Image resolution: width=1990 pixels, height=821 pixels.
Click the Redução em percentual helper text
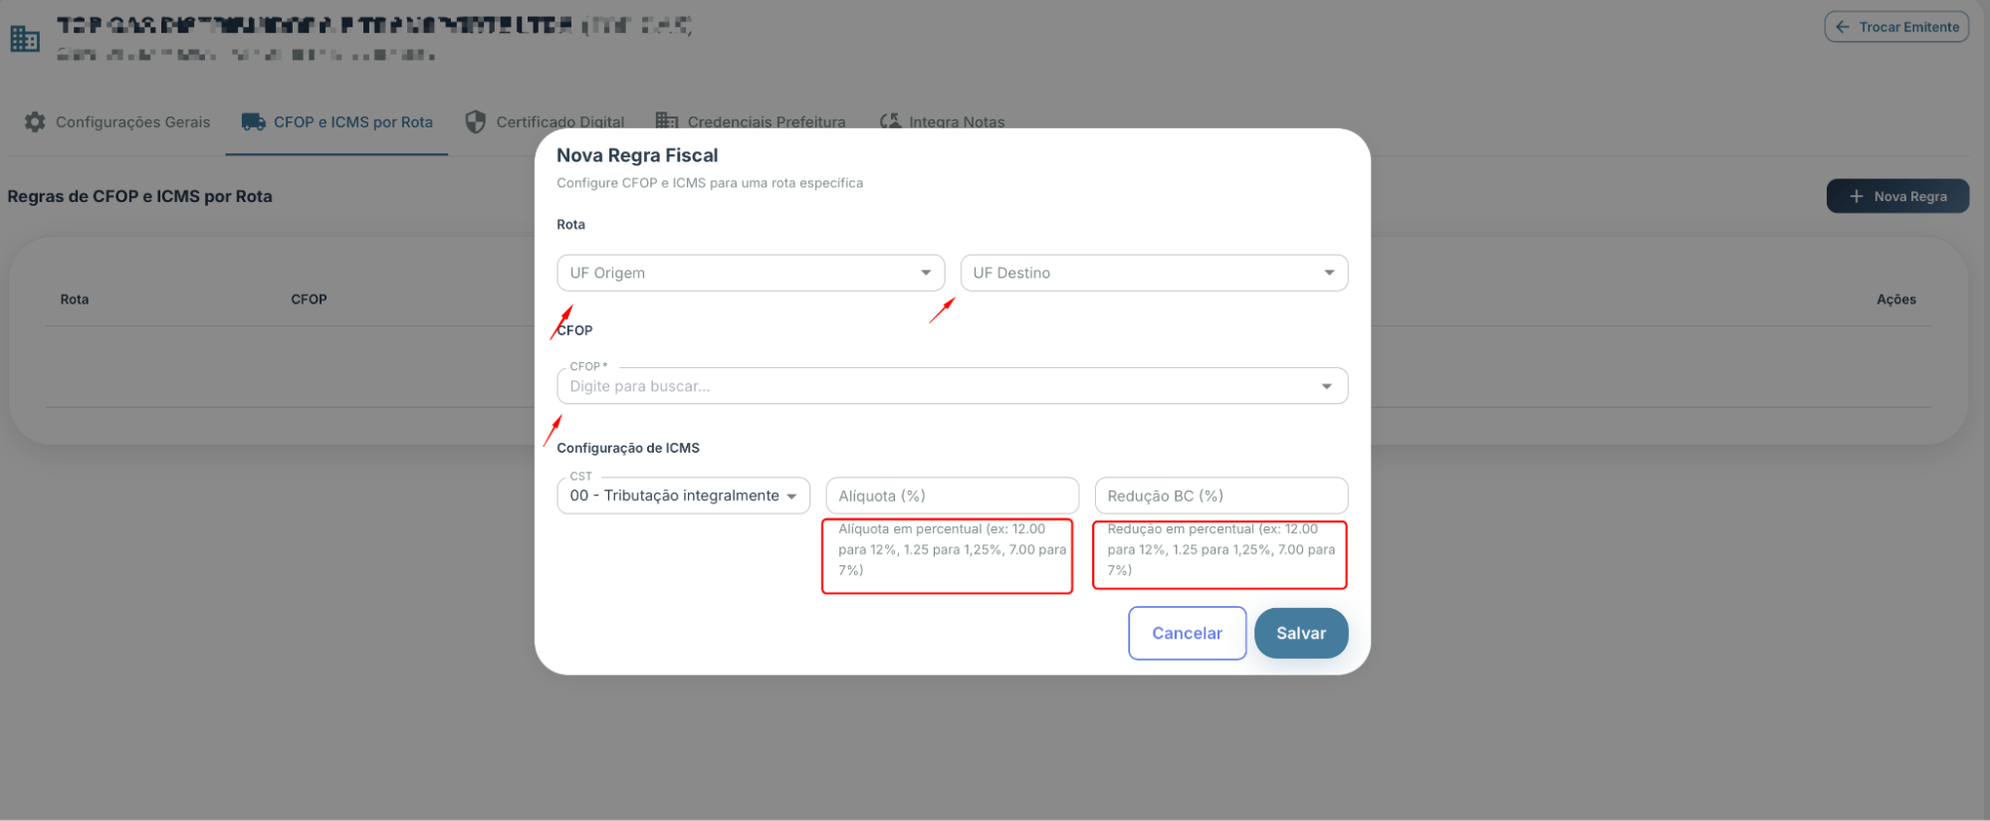tap(1221, 549)
